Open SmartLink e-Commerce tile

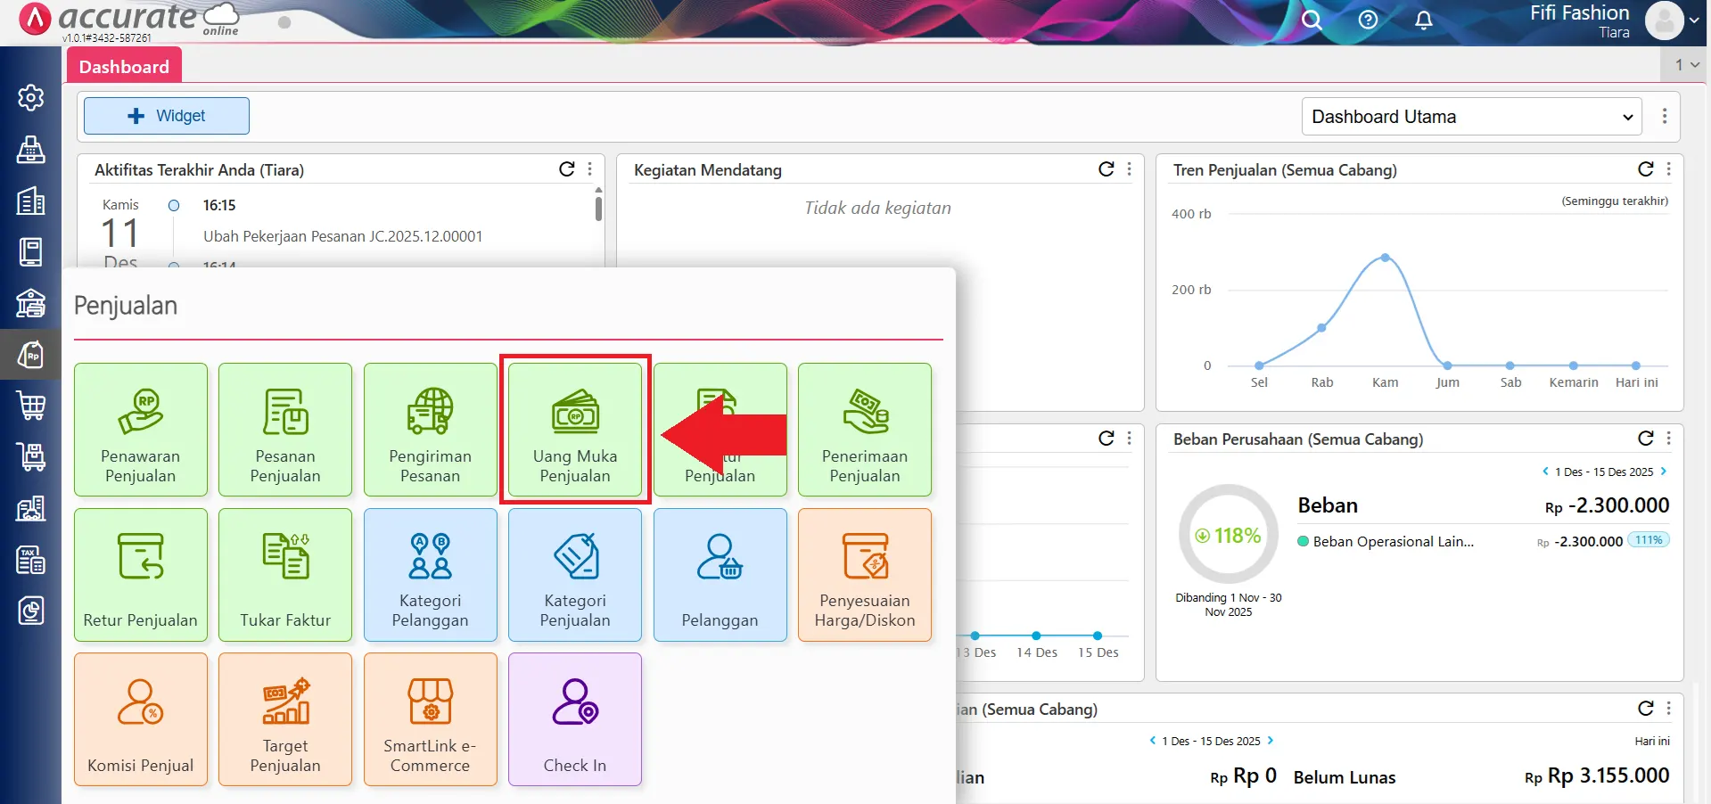click(430, 719)
